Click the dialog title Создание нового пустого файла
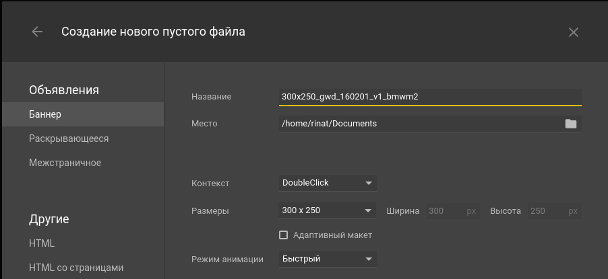This screenshot has height=279, width=608. [x=153, y=32]
